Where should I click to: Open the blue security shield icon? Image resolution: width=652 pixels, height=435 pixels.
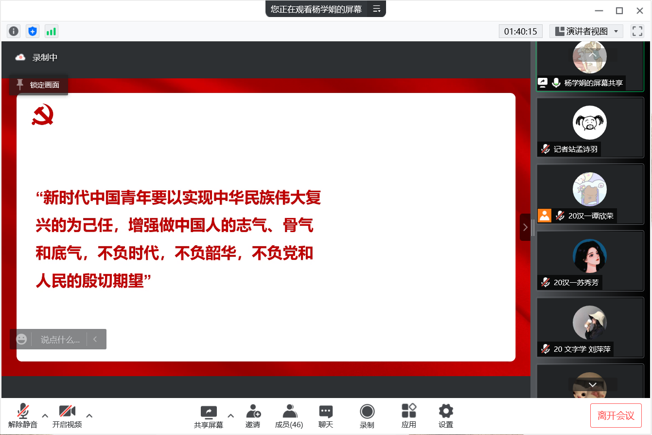tap(33, 31)
